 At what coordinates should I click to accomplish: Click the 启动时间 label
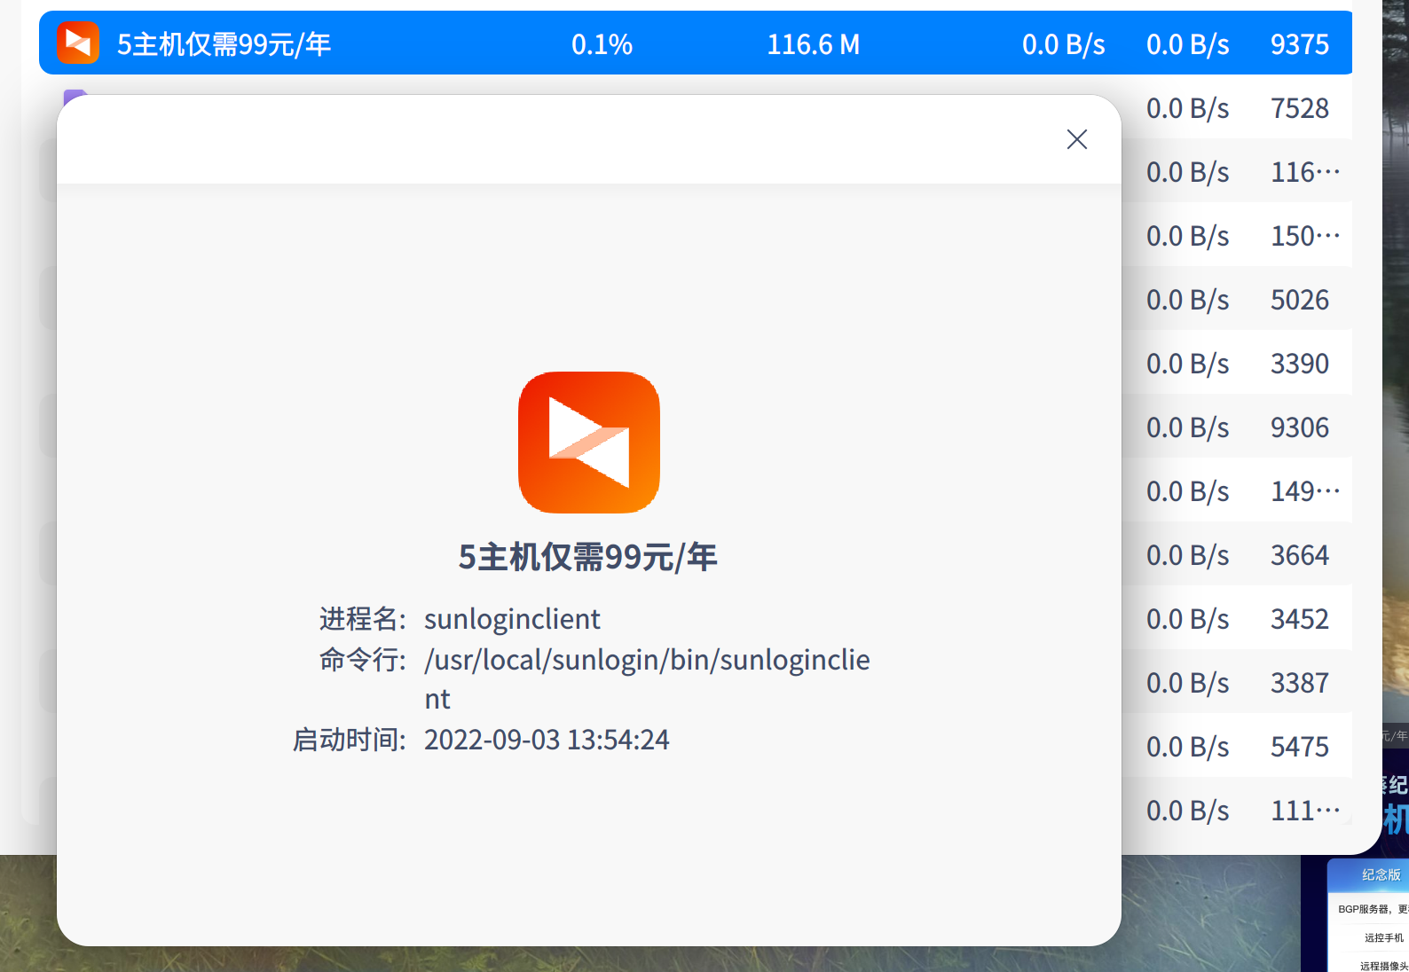(x=350, y=739)
